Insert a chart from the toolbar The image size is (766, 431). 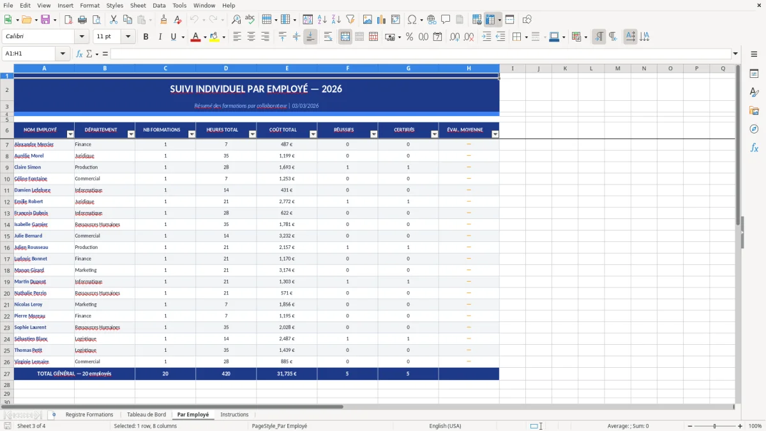point(381,19)
